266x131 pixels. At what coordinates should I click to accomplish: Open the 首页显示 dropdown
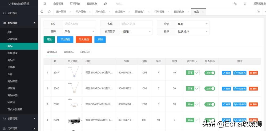(x=136, y=31)
